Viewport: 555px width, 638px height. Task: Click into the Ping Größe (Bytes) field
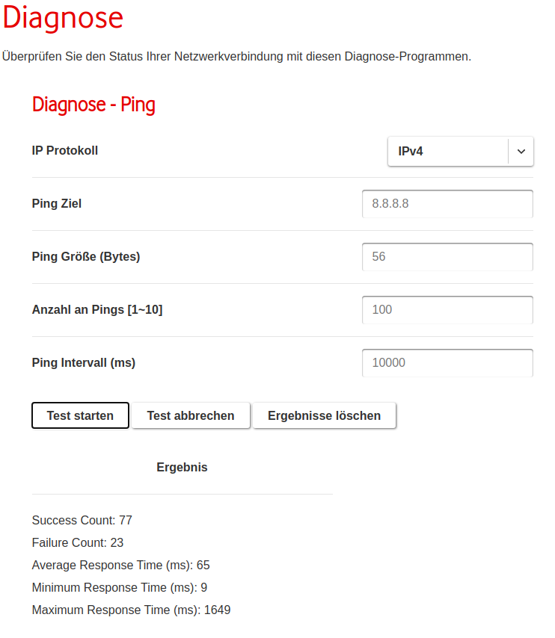(447, 256)
